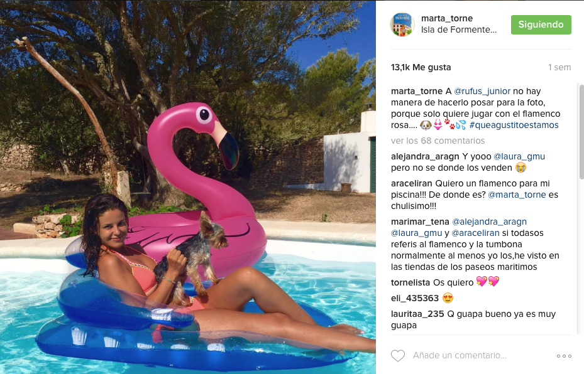Screen dimensions: 584x374
Task: Open the #queagustitoestamos hashtag
Action: point(514,126)
